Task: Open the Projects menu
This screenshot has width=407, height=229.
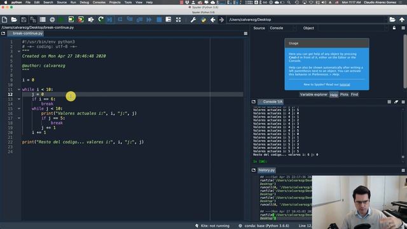Action: tap(114, 3)
